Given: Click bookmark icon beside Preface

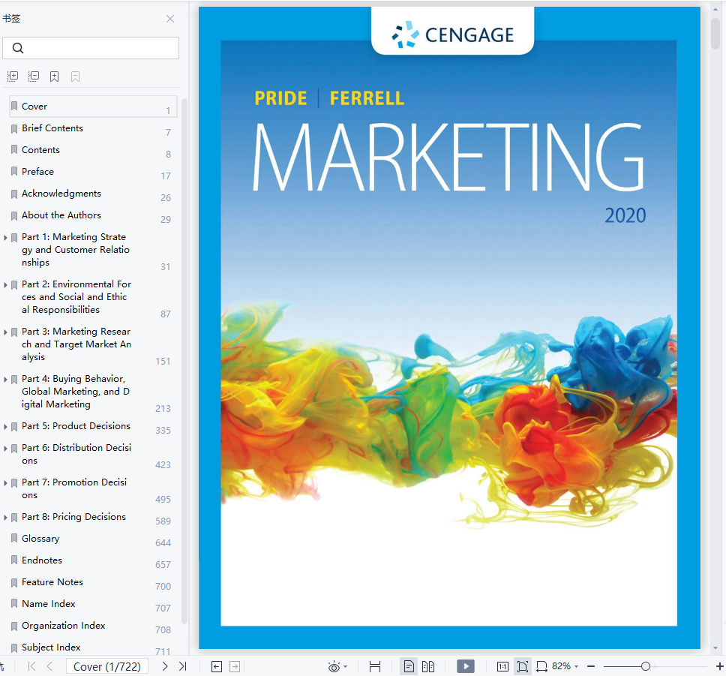Looking at the screenshot, I should tap(14, 172).
